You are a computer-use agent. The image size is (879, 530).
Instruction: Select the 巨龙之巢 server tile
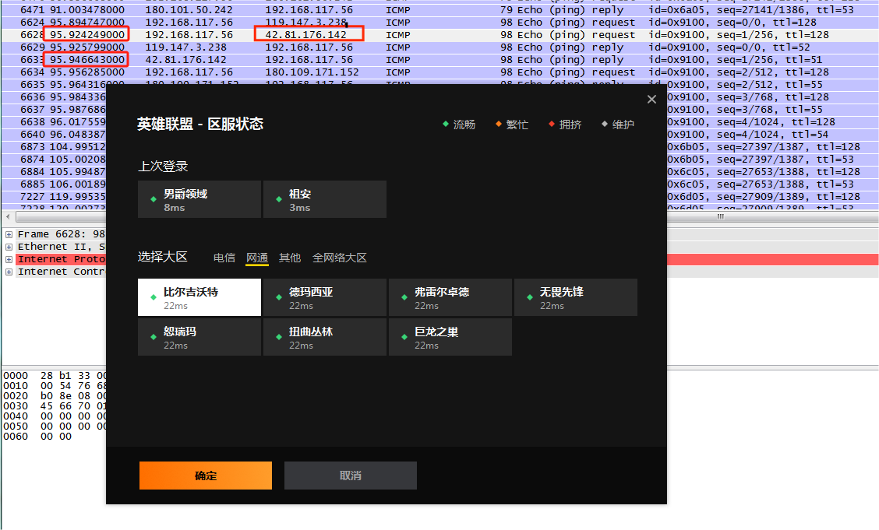450,337
